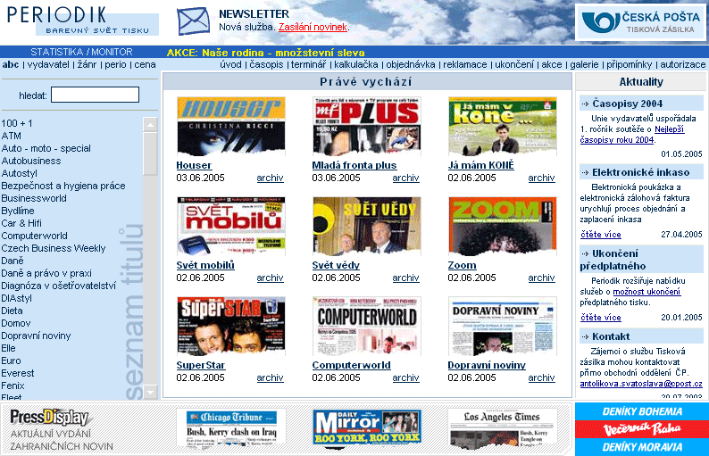This screenshot has height=456, width=709.
Task: Click the Večerník Praha banner
Action: click(x=641, y=428)
